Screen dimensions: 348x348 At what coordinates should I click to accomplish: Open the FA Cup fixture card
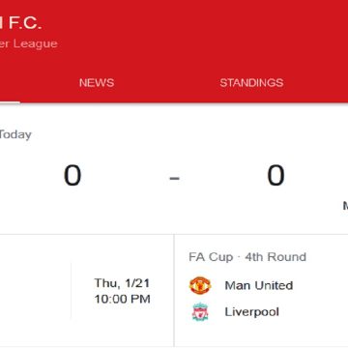tap(261, 290)
